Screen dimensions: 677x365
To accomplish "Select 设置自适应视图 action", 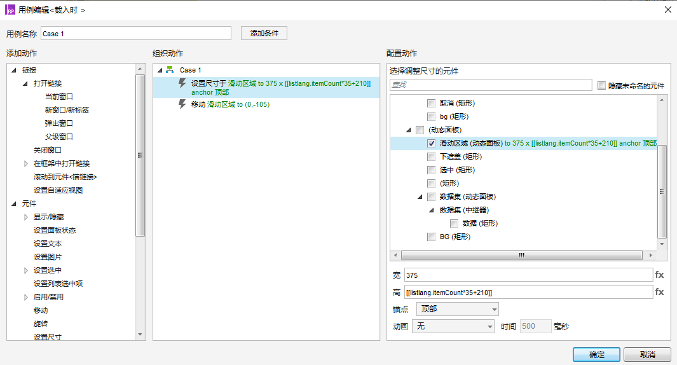I will click(x=58, y=191).
